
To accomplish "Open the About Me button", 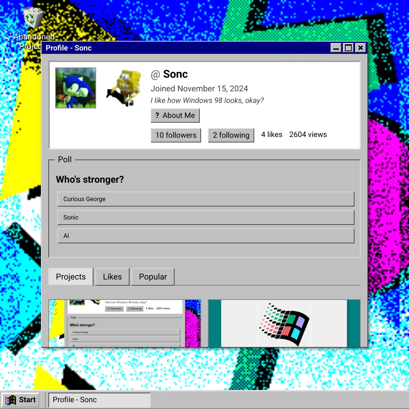I will (x=175, y=116).
